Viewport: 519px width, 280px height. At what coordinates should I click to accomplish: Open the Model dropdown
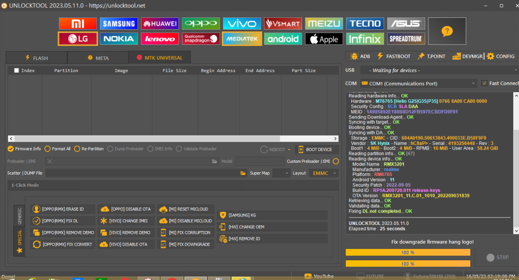[x=259, y=161]
